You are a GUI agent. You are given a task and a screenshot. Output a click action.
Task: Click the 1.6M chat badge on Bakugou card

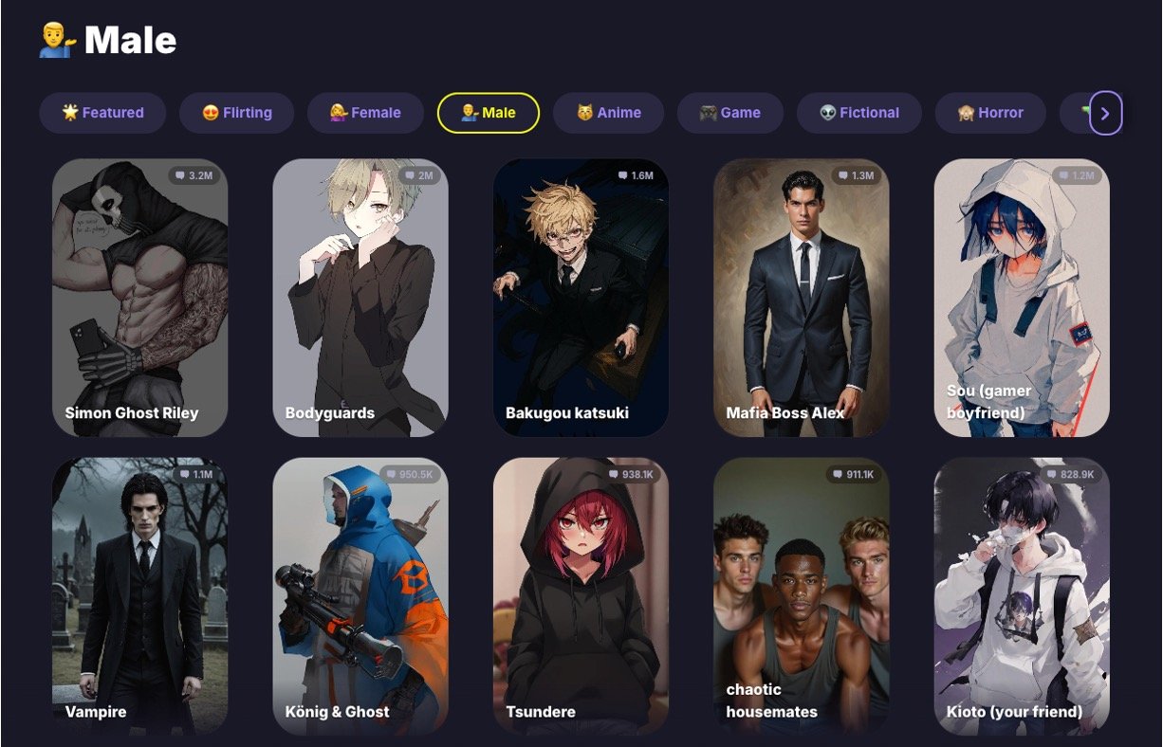click(x=637, y=175)
